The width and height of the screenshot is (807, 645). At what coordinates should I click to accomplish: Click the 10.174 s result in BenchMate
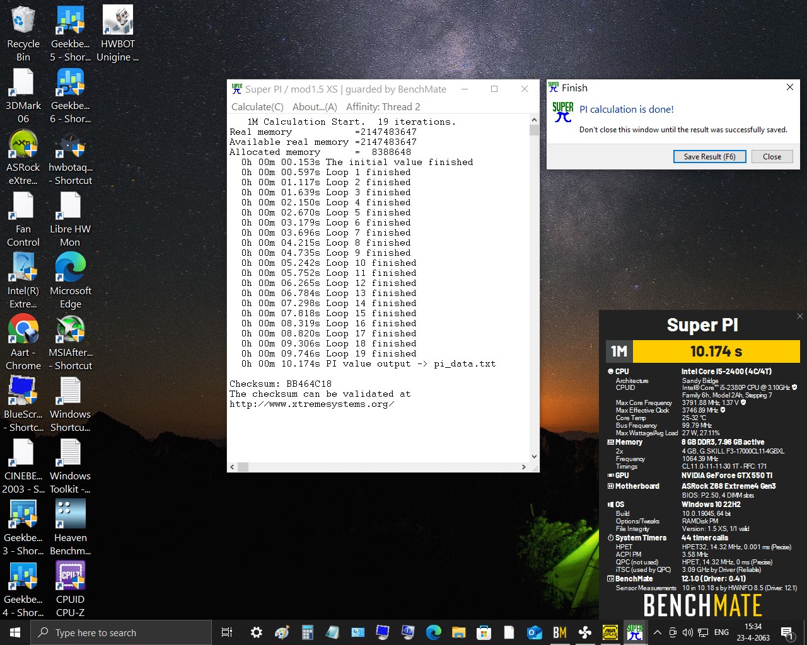tap(716, 351)
